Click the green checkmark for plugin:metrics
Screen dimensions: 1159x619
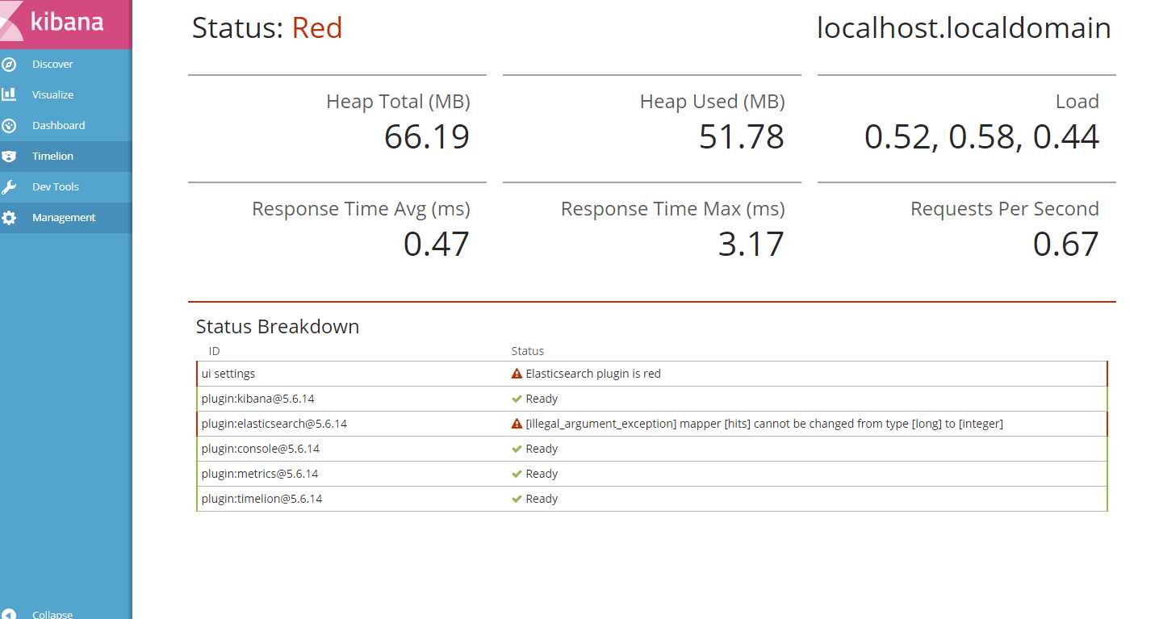coord(517,474)
